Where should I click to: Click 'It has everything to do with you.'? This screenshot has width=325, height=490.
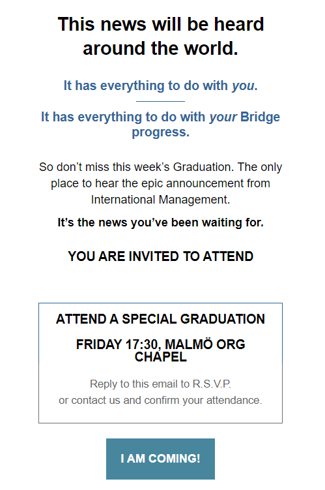[x=161, y=85]
